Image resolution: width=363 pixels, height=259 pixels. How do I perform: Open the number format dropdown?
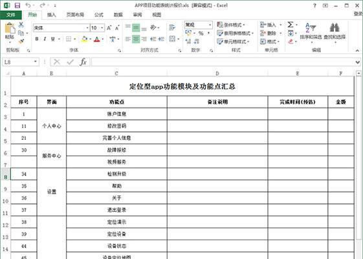tap(210, 25)
